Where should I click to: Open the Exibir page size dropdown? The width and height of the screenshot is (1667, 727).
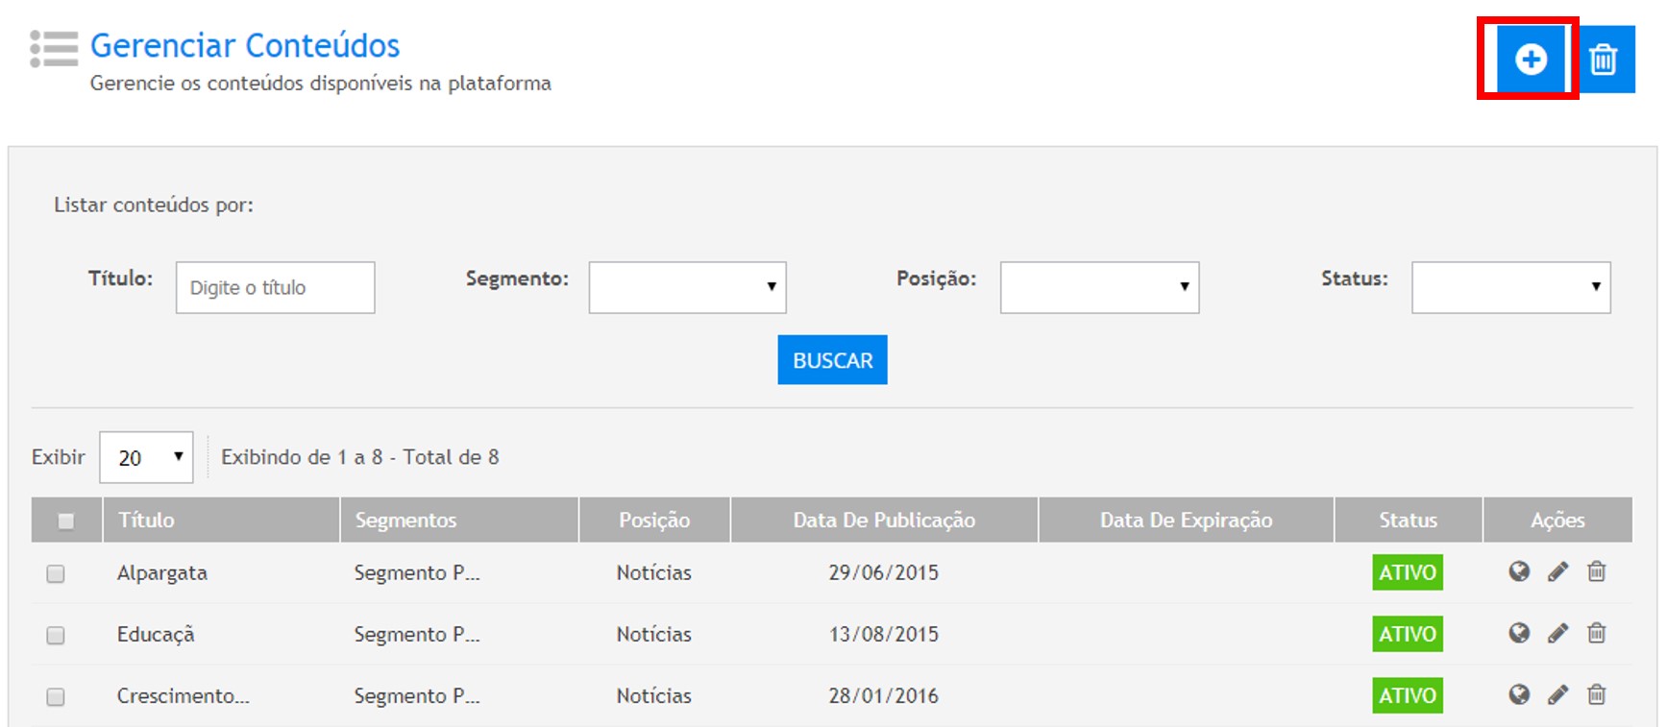pos(146,457)
